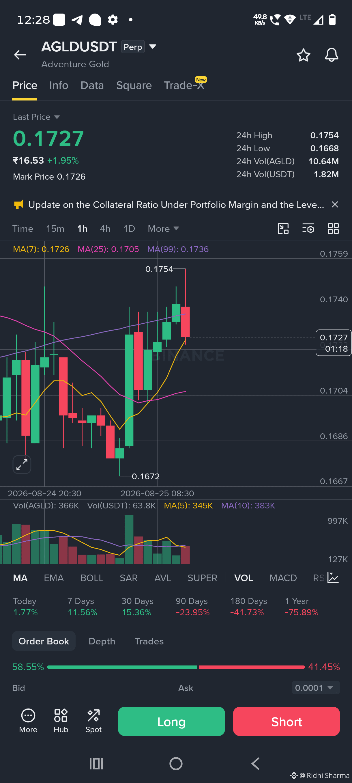This screenshot has width=352, height=783.
Task: Select the Time chart interval
Action: coord(23,229)
